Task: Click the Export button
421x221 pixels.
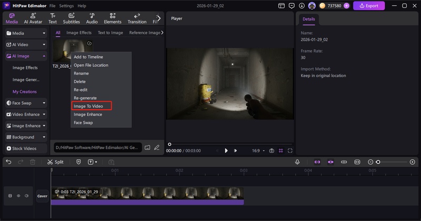Action: (x=369, y=6)
